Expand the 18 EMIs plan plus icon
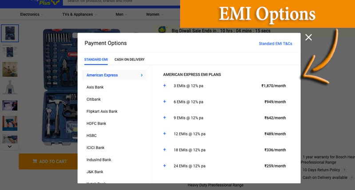 [x=165, y=149]
